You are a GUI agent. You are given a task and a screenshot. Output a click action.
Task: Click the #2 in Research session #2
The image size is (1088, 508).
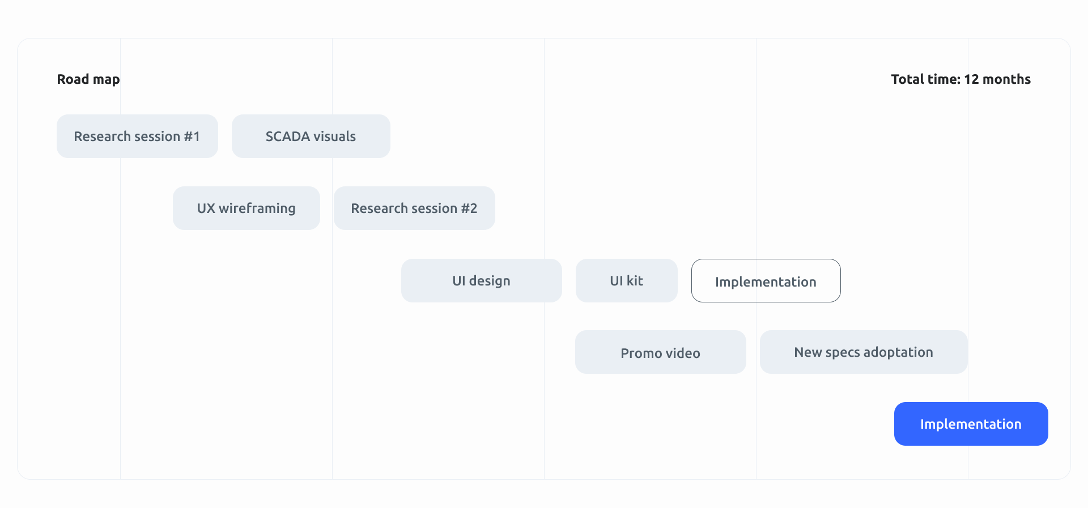point(469,208)
